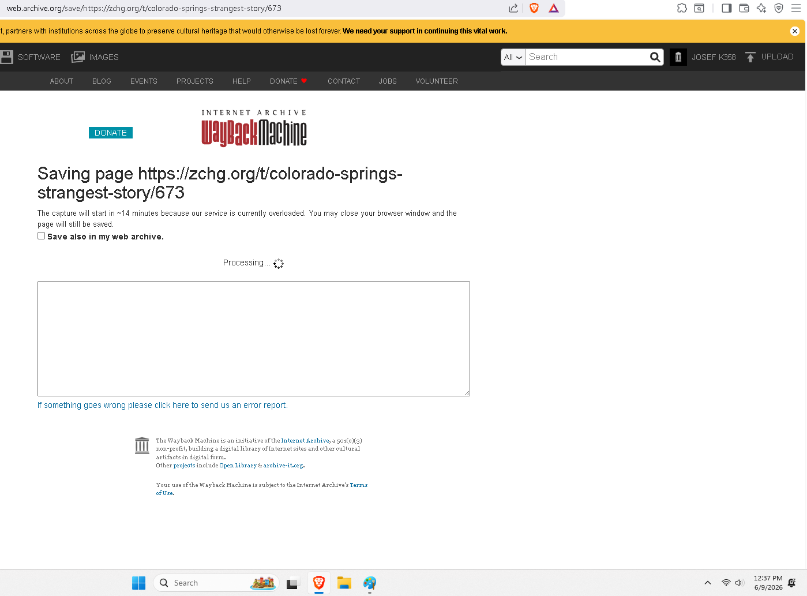Click inside the large empty text area
The width and height of the screenshot is (807, 596).
(254, 339)
